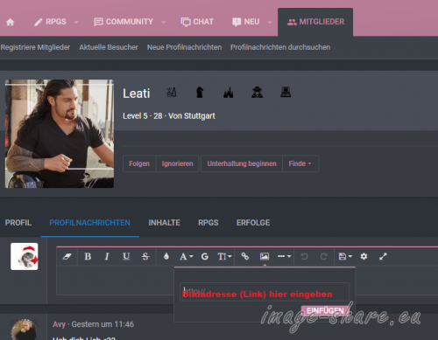Open the NEU navigation item

(245, 22)
